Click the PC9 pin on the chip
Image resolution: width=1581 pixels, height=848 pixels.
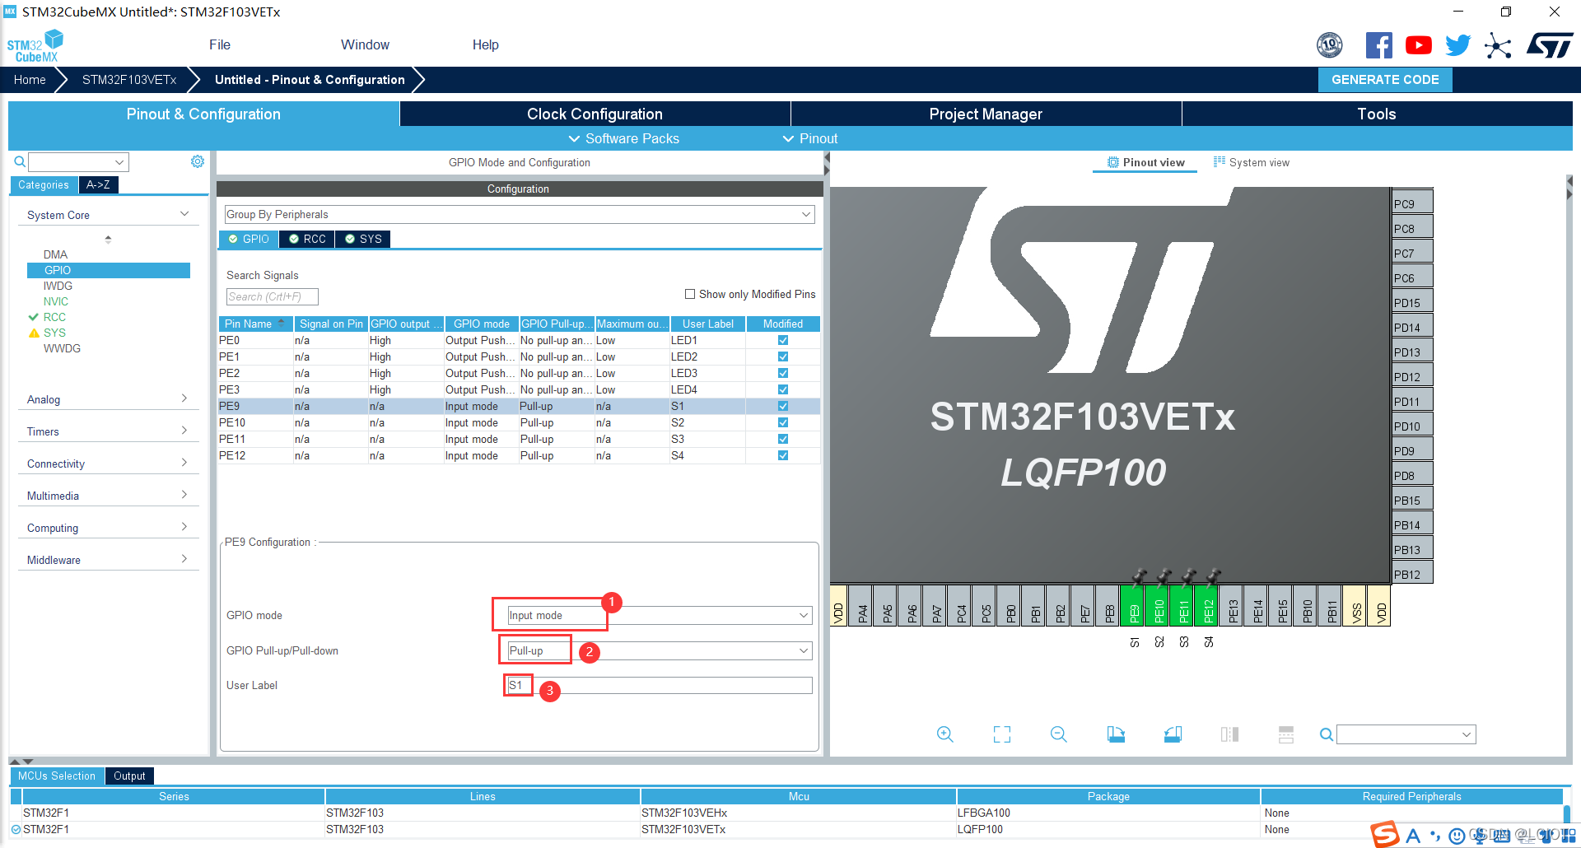(x=1412, y=203)
